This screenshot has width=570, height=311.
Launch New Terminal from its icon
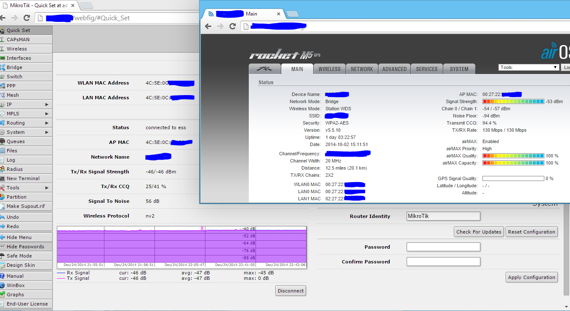pos(3,178)
